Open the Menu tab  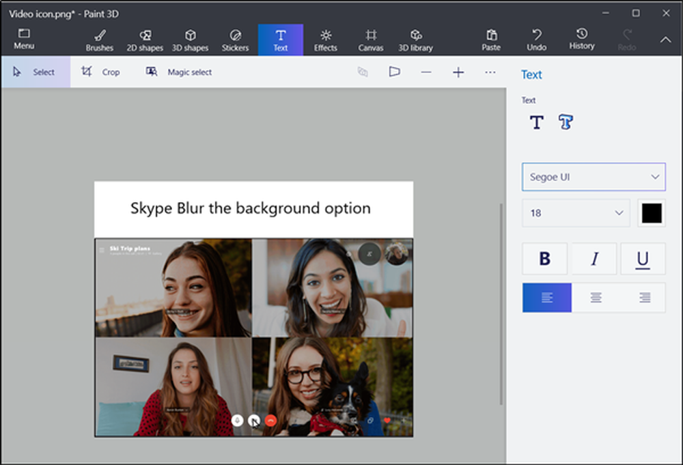(x=24, y=40)
